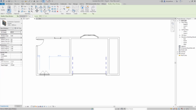The height and width of the screenshot is (110, 196).
Task: Open Level 2 under Floor Plans
Action: tap(185, 26)
